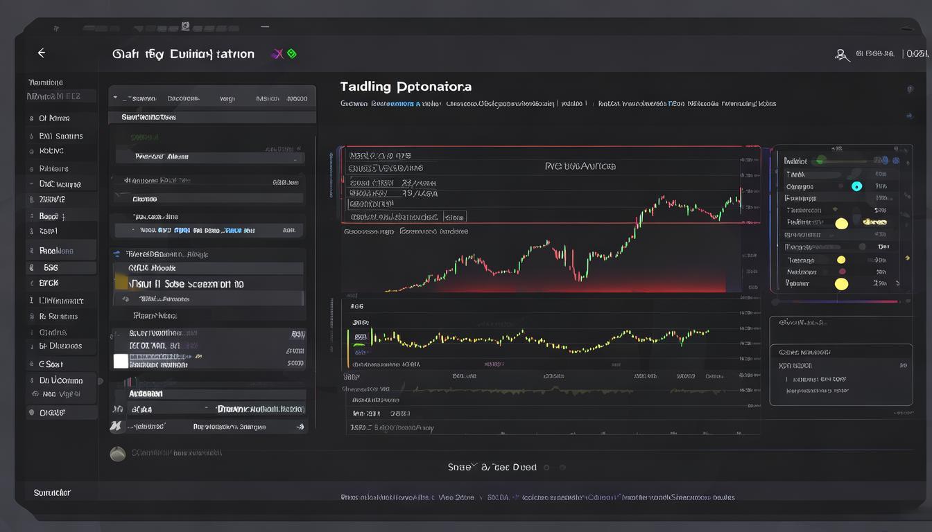Toggle the cyan circle indicator in right panel
932x532 pixels.
click(x=856, y=186)
